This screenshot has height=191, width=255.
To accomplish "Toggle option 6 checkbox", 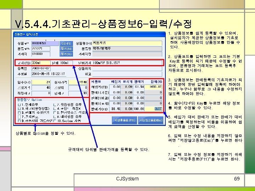I will [55, 113].
